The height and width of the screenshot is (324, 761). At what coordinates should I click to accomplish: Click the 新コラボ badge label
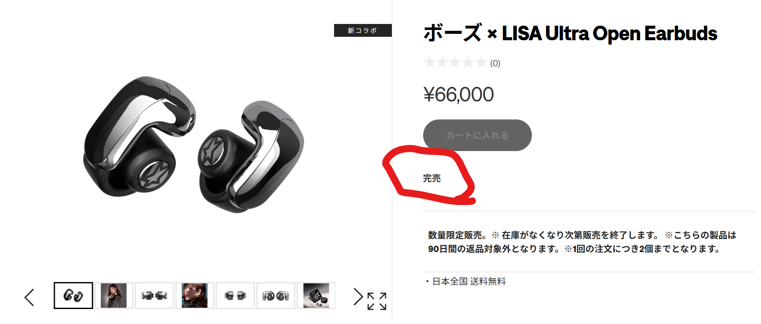pyautogui.click(x=363, y=30)
